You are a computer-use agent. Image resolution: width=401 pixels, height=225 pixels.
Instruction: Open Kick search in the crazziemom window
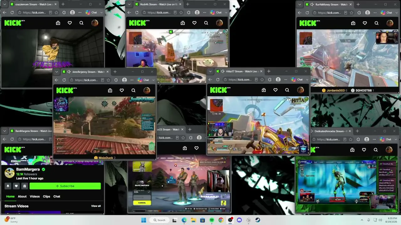tap(81, 23)
